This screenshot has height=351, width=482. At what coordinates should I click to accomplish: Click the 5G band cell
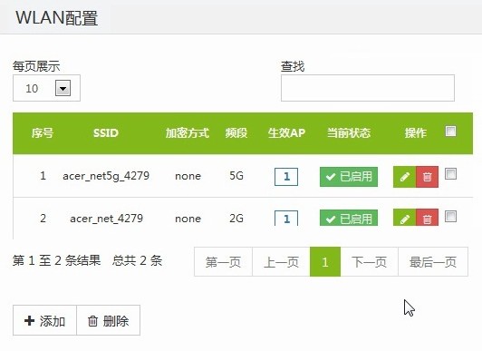click(x=236, y=176)
